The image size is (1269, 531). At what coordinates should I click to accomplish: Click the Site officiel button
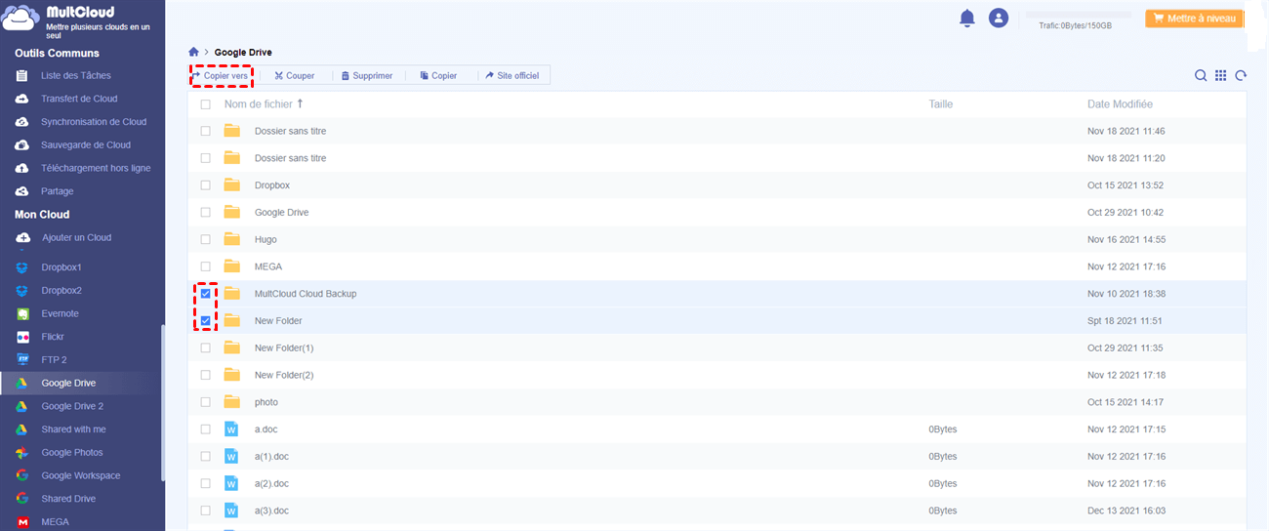[512, 75]
